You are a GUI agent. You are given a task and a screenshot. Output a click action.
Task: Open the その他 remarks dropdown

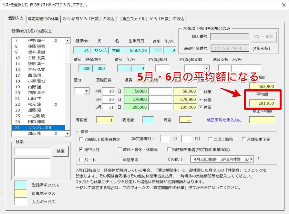tap(251, 159)
